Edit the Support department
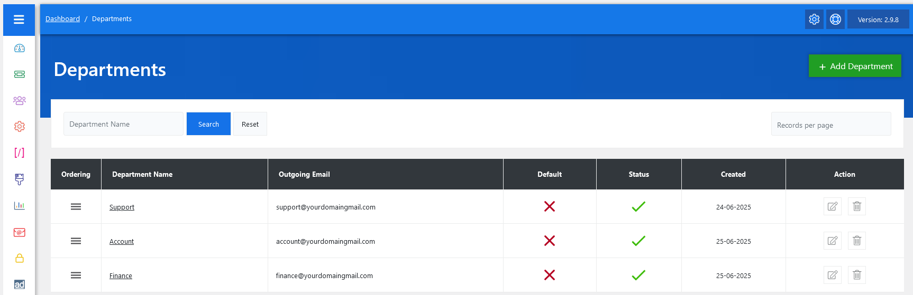Image resolution: width=913 pixels, height=295 pixels. (832, 206)
